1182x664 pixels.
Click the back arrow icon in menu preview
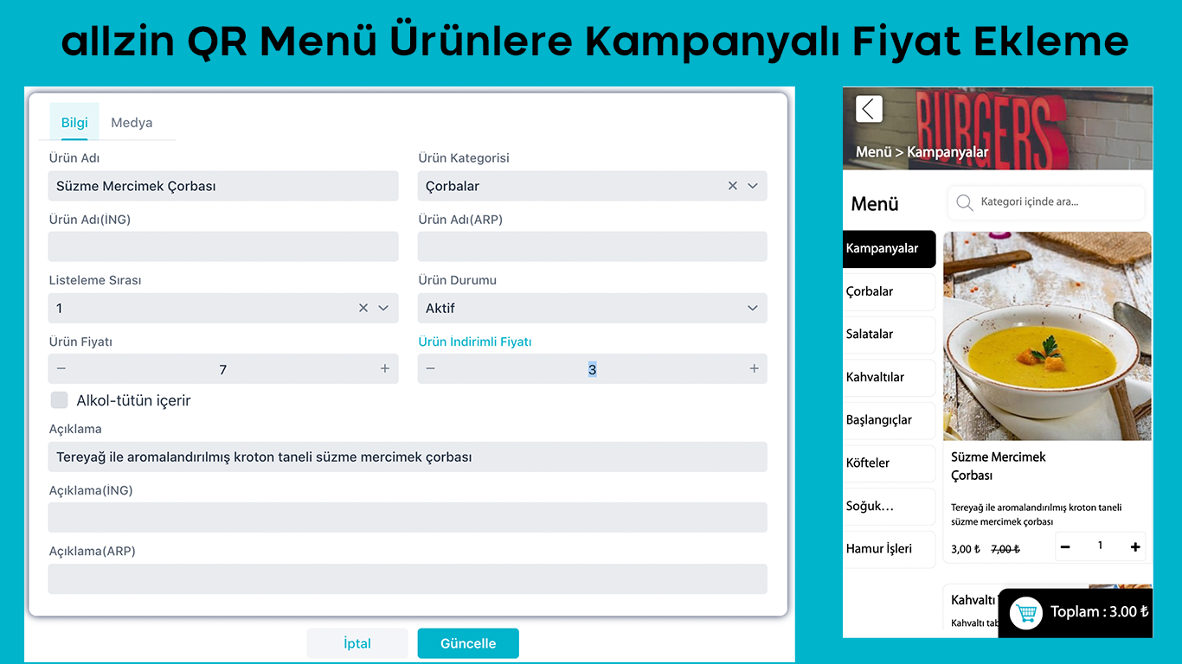pos(869,109)
